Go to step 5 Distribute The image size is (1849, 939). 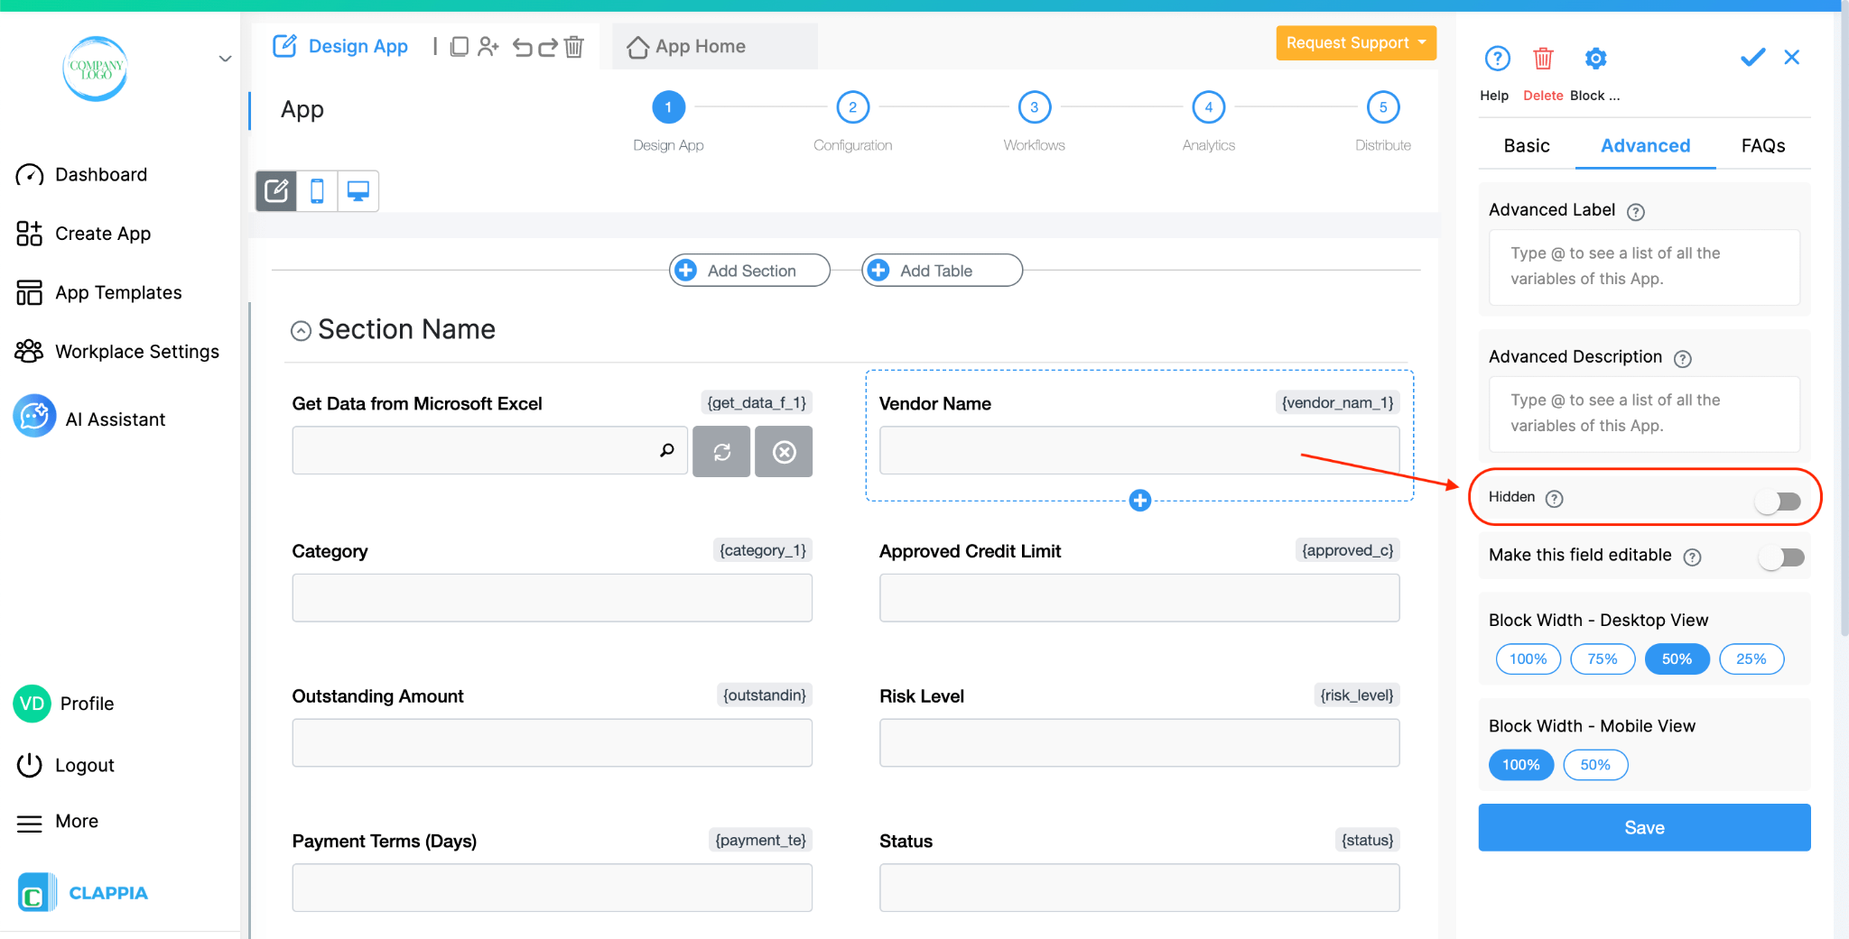click(1383, 107)
